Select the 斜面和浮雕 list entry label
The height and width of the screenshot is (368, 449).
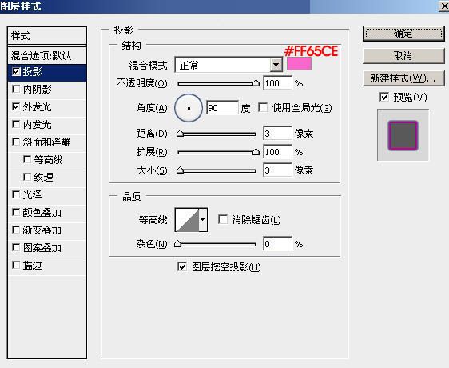(47, 142)
